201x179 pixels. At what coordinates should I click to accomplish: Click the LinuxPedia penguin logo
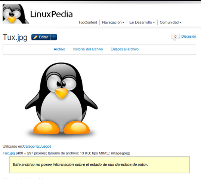click(16, 14)
